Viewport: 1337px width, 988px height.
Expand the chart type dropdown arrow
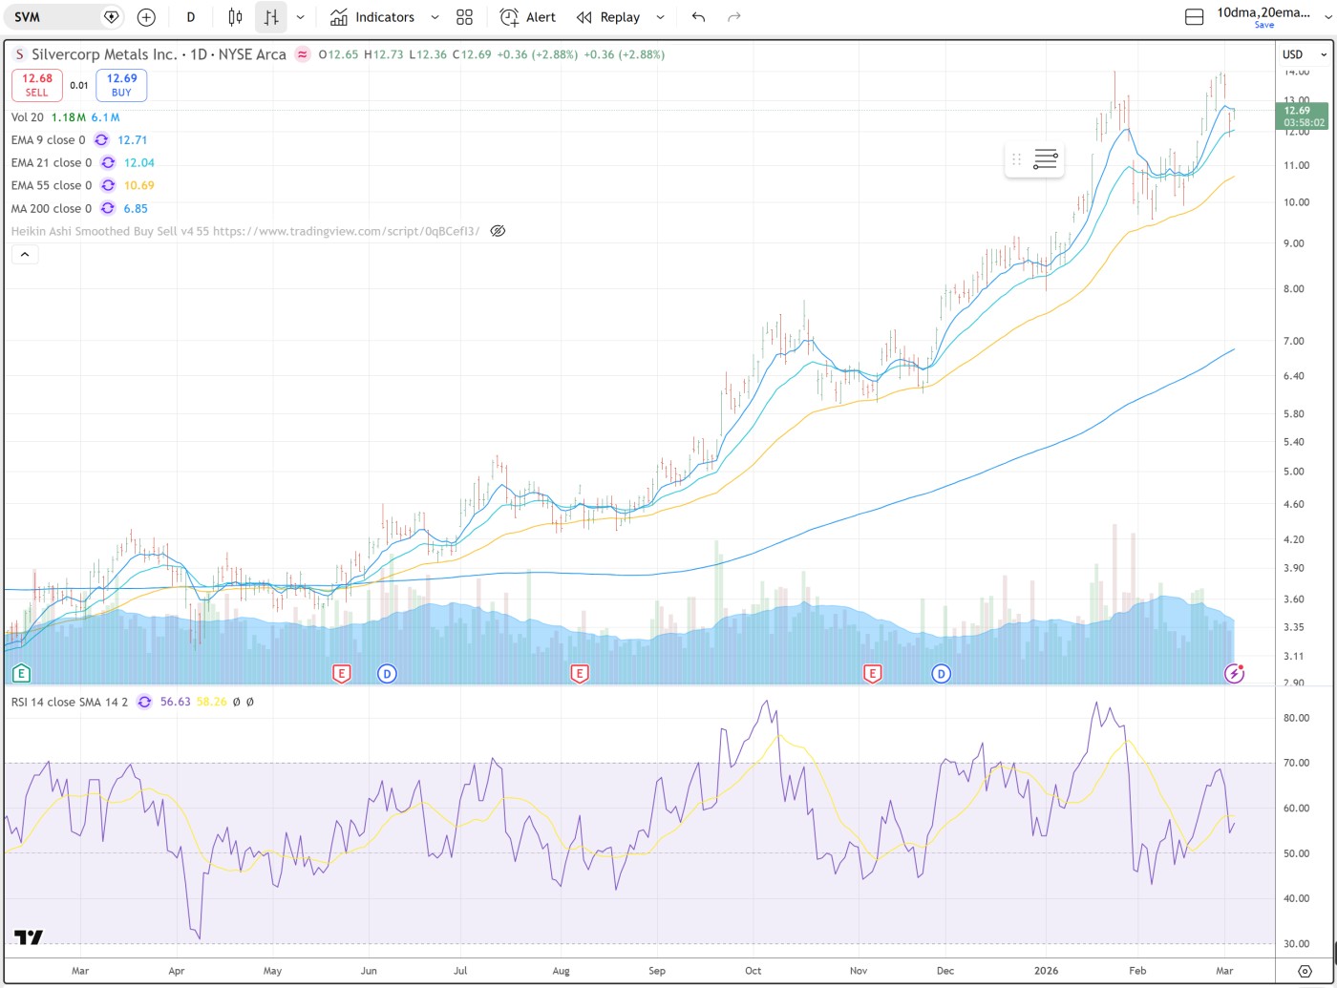tap(301, 17)
